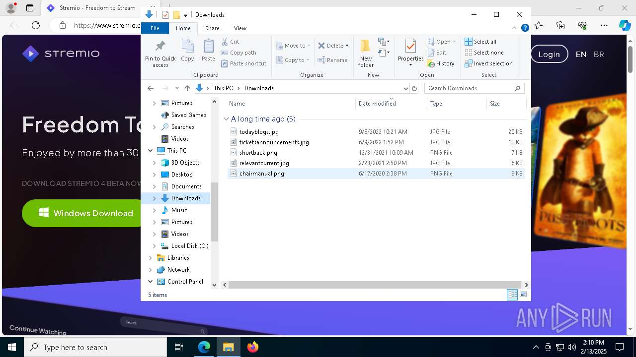The image size is (636, 357).
Task: Click the Rename command in Organize
Action: pyautogui.click(x=332, y=60)
